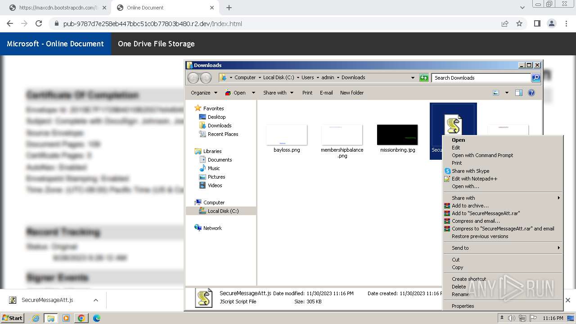Toggle the preview pane icon
The height and width of the screenshot is (324, 576).
[518, 93]
